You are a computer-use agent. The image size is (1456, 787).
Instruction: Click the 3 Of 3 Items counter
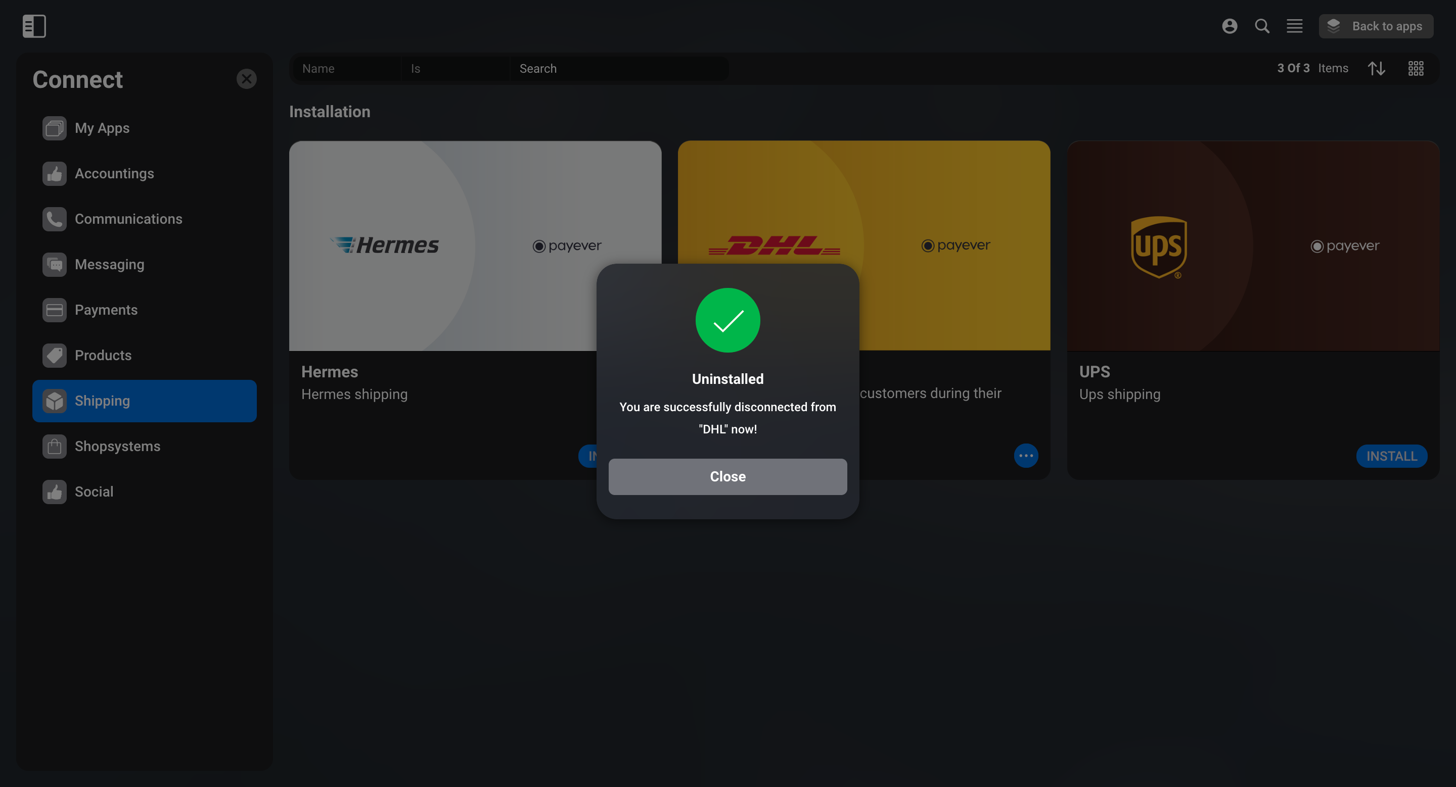[x=1312, y=68]
